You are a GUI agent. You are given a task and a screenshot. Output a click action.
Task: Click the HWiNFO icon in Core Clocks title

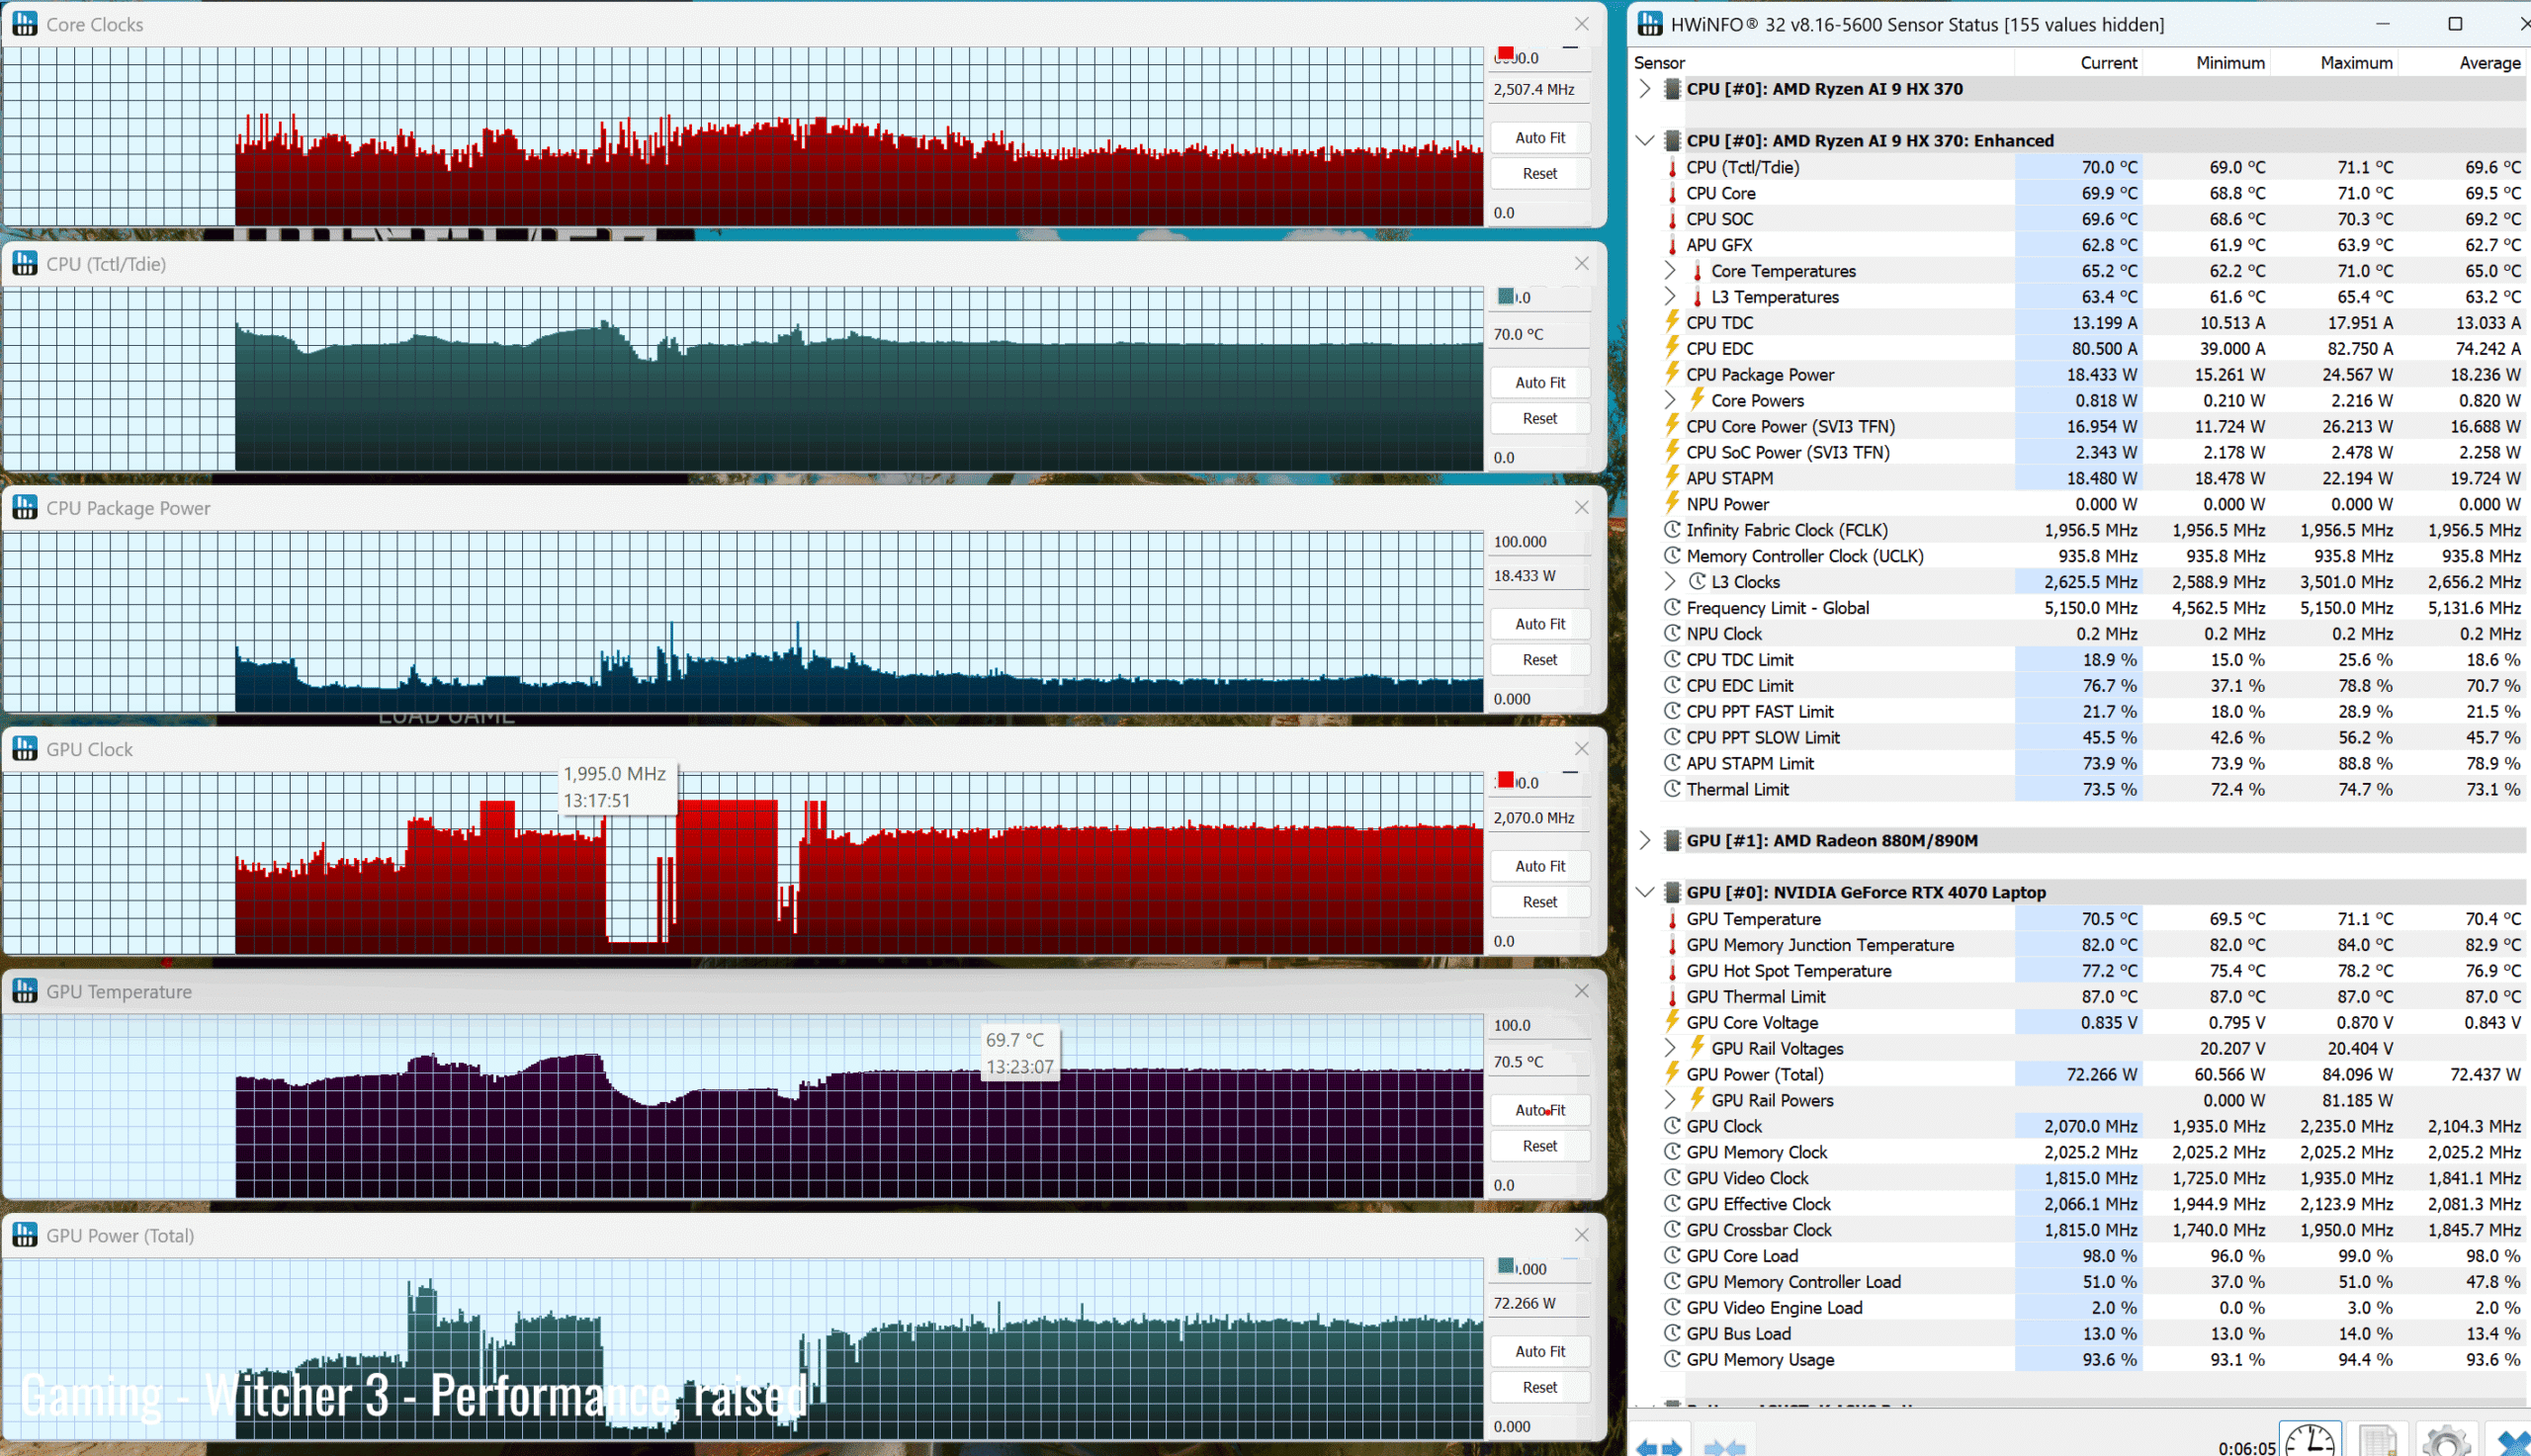(x=24, y=24)
